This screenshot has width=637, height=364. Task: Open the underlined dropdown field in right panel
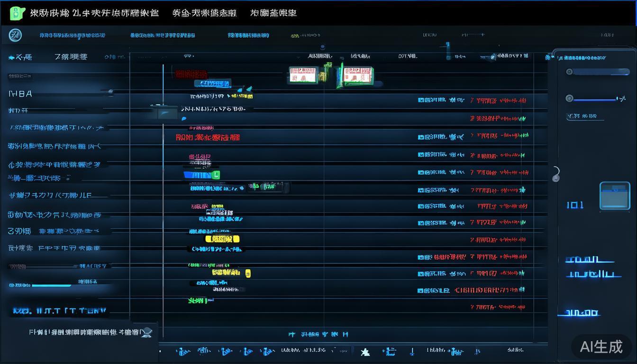tap(585, 116)
